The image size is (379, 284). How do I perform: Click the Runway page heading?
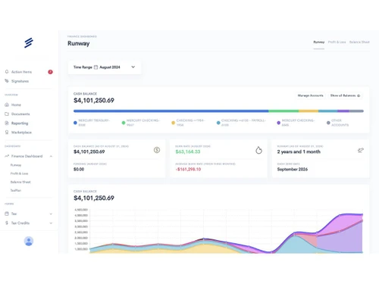click(x=79, y=43)
